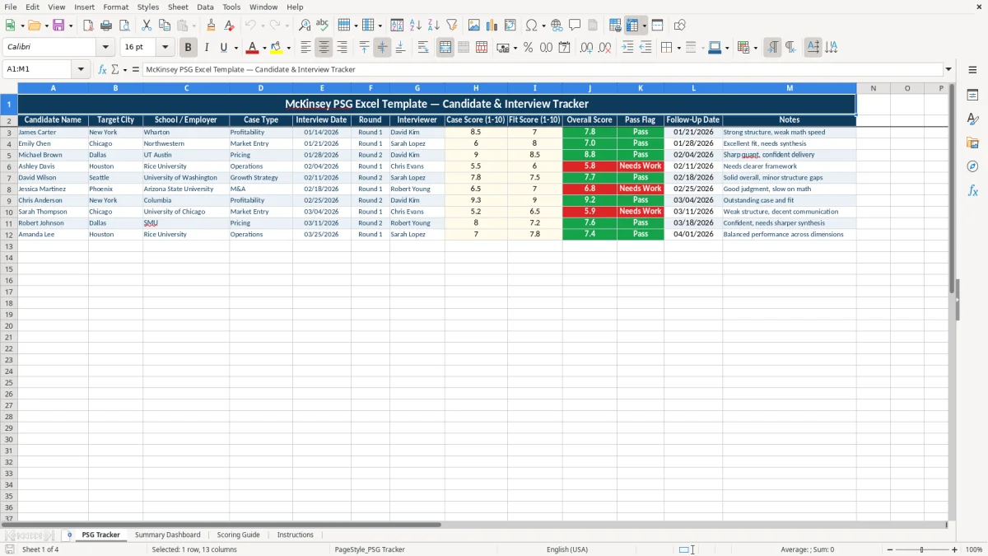The width and height of the screenshot is (988, 556).
Task: Click the Clone Formatting paintbrush icon
Action: click(212, 26)
